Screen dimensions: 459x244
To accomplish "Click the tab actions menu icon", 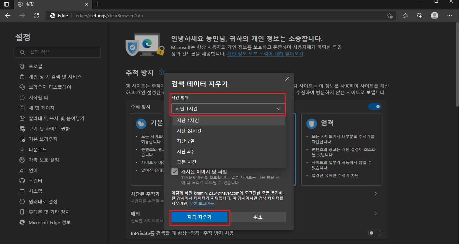I will 7,4.
